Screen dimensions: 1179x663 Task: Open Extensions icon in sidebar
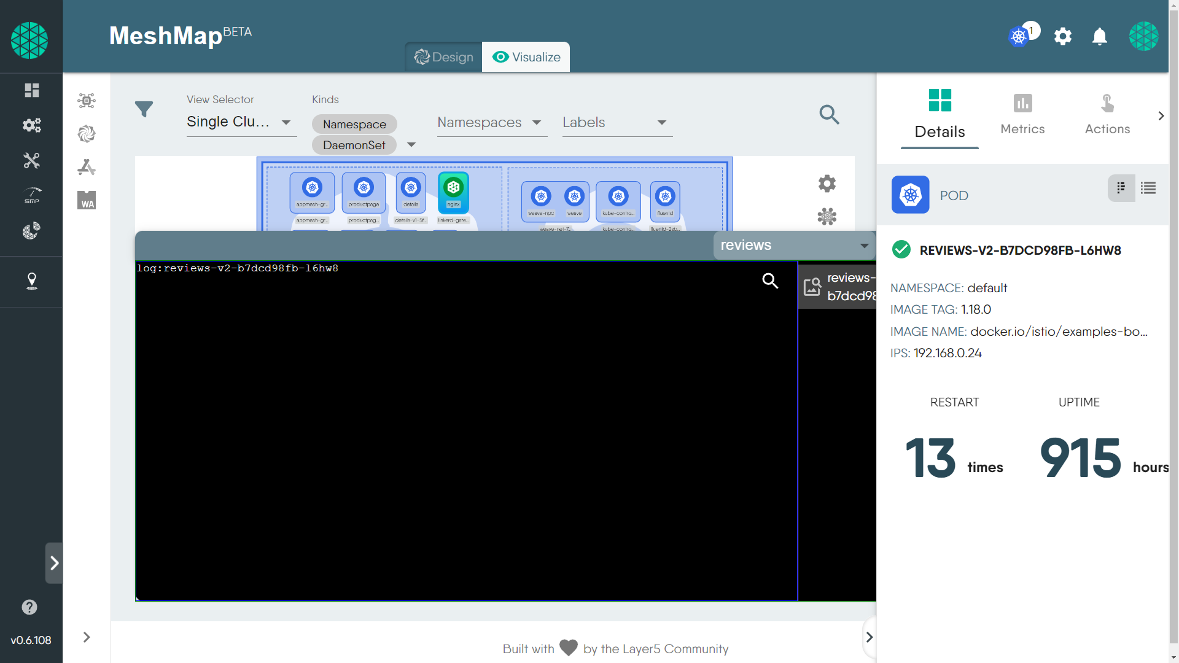tap(31, 231)
